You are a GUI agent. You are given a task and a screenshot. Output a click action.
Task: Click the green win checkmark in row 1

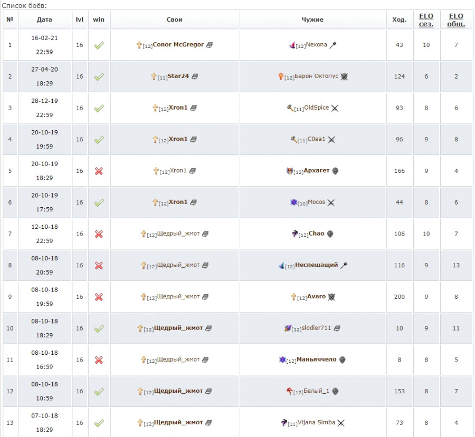[99, 45]
